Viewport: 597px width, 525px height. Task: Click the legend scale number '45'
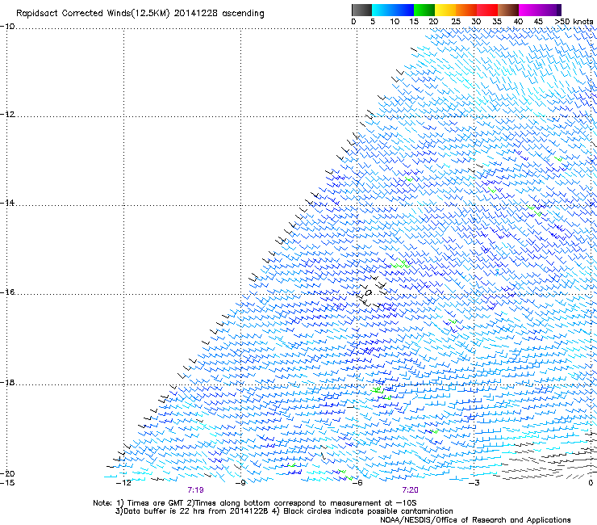coord(538,22)
